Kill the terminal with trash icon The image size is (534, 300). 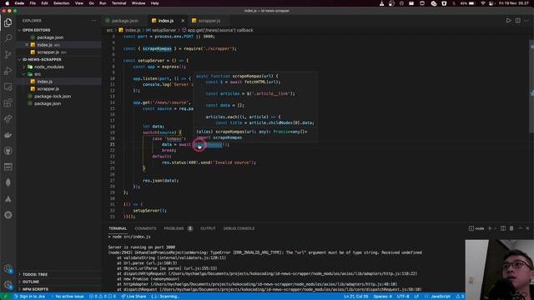pyautogui.click(x=511, y=228)
